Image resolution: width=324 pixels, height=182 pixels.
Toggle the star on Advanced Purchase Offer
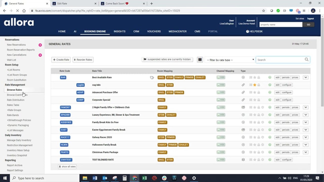click(x=255, y=93)
